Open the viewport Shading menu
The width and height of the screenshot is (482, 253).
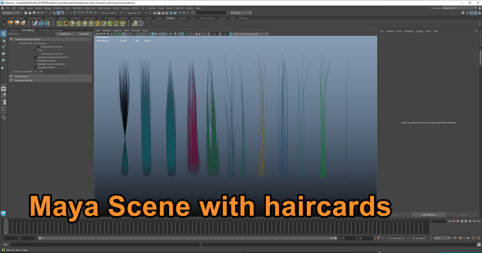pyautogui.click(x=106, y=30)
